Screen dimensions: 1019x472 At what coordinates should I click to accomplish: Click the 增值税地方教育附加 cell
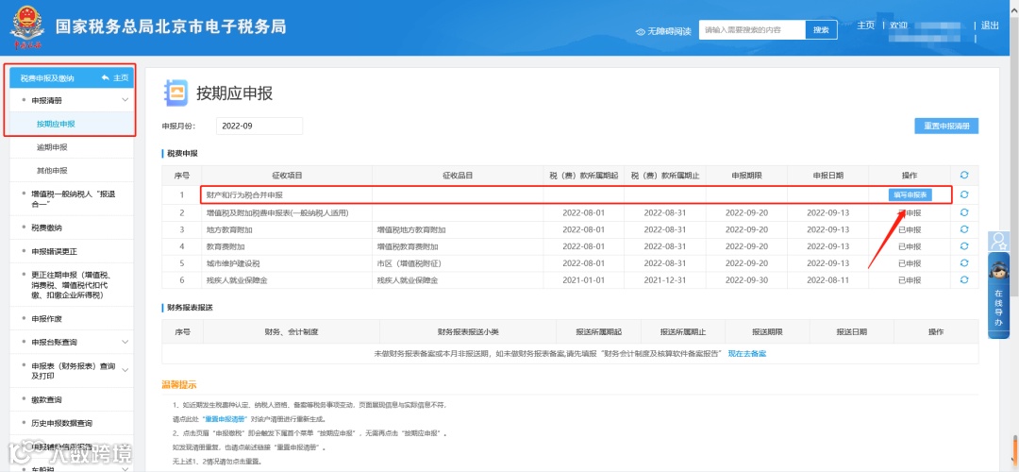pyautogui.click(x=458, y=229)
